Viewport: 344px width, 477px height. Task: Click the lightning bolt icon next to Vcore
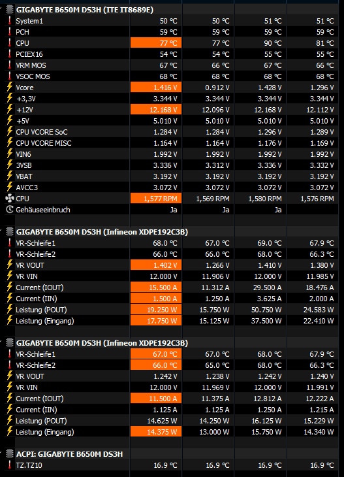10,87
